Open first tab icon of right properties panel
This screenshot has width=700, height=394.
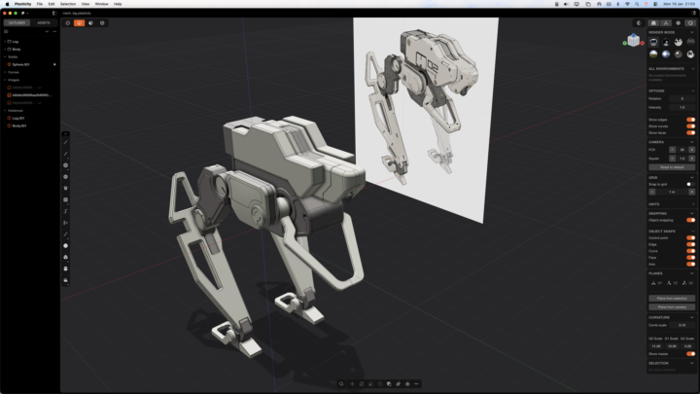(653, 22)
